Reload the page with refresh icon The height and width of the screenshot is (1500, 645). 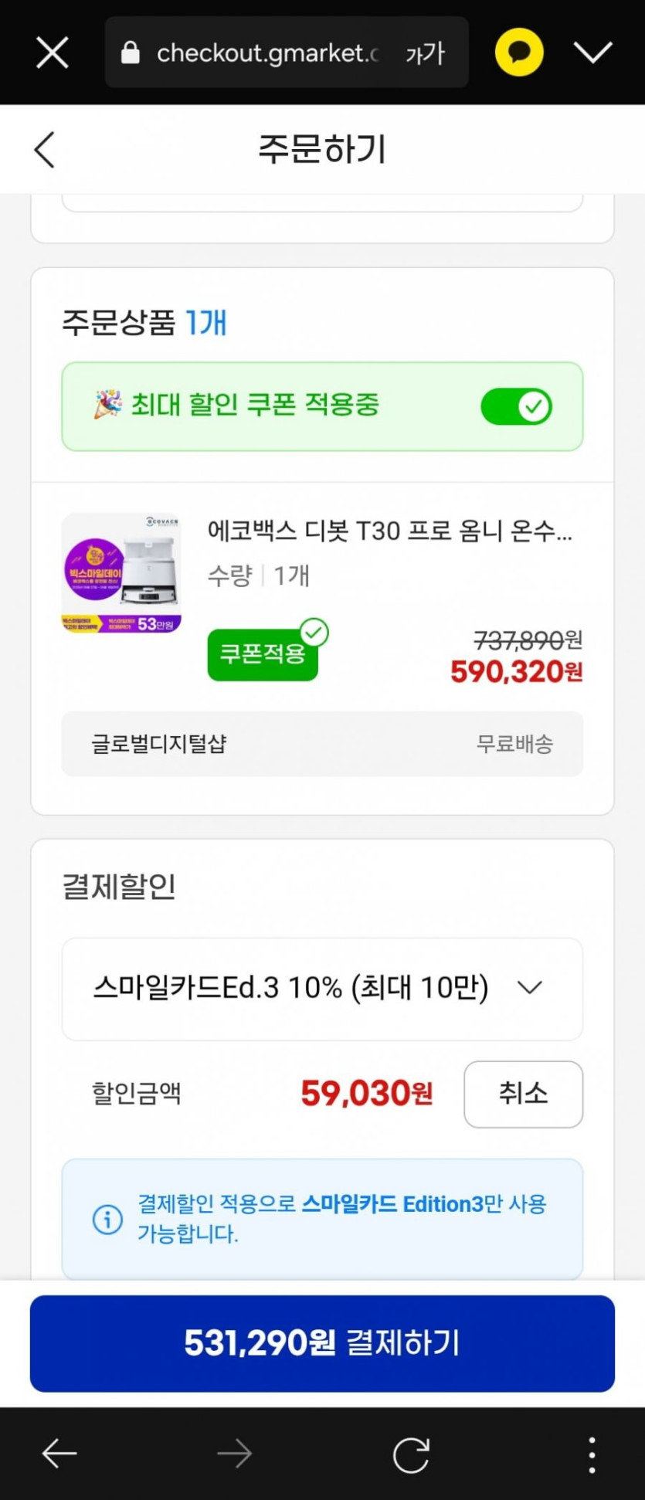coord(410,1454)
